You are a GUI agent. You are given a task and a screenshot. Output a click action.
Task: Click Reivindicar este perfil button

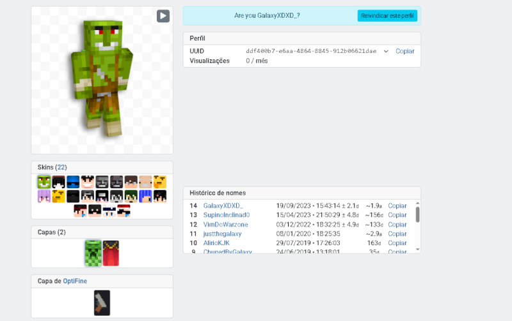click(387, 15)
